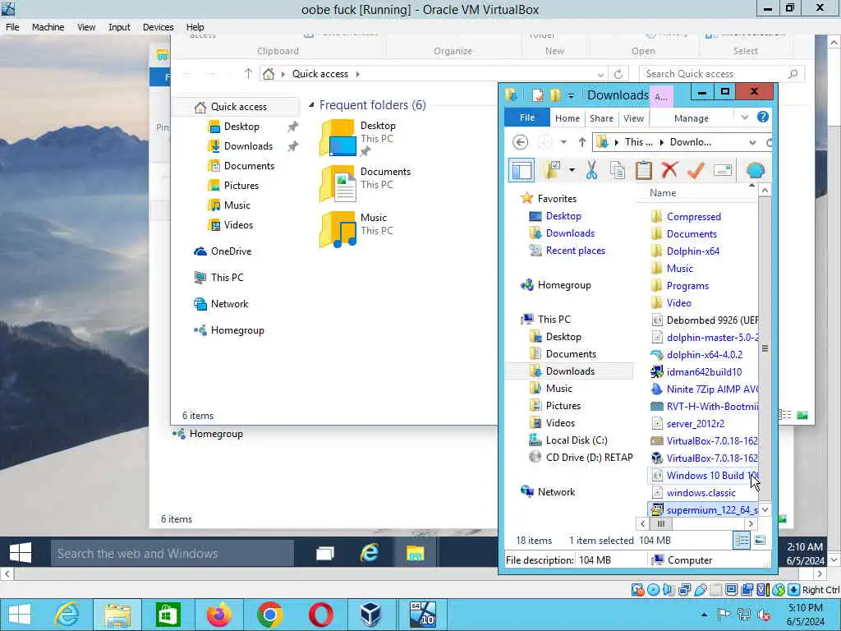Screen dimensions: 841x631
Task: Expand the ribbon chevron in Downloads window
Action: [744, 117]
